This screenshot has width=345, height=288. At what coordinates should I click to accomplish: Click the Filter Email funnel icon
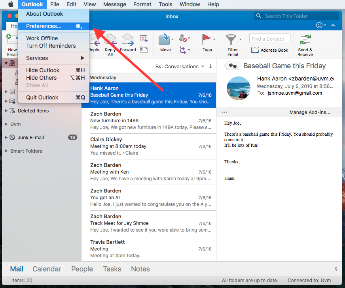pos(231,39)
